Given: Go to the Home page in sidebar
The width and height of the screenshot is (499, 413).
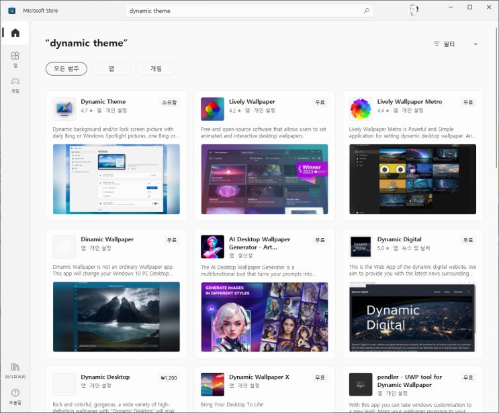Looking at the screenshot, I should coord(15,33).
